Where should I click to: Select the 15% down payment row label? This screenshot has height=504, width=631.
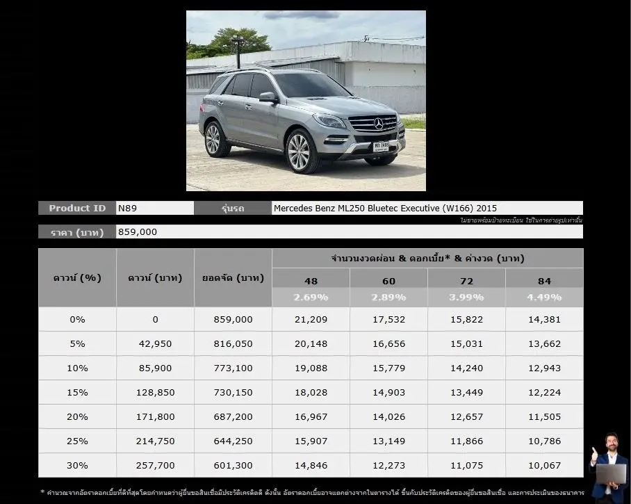(77, 393)
